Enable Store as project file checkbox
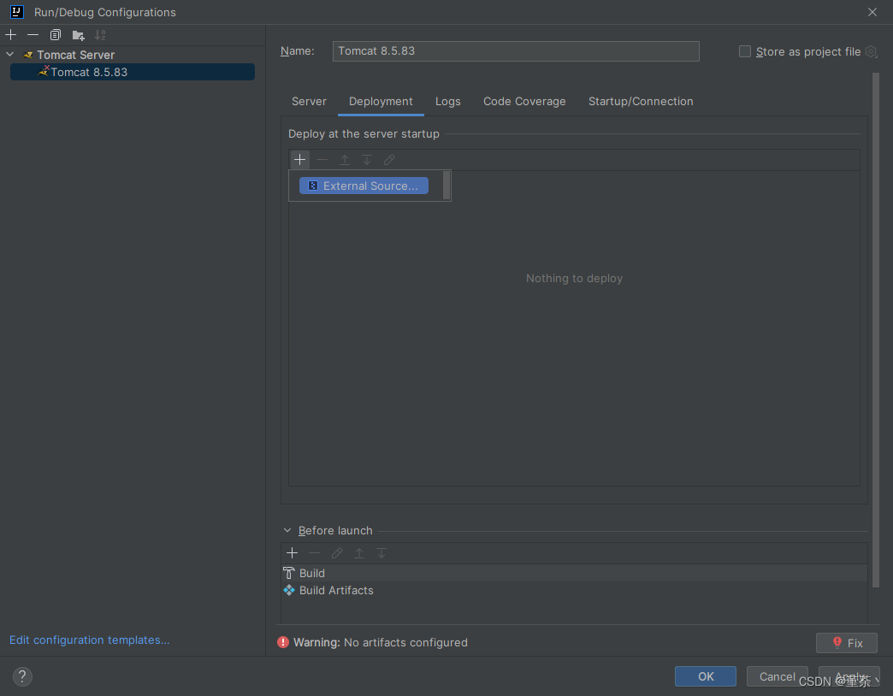 tap(744, 51)
